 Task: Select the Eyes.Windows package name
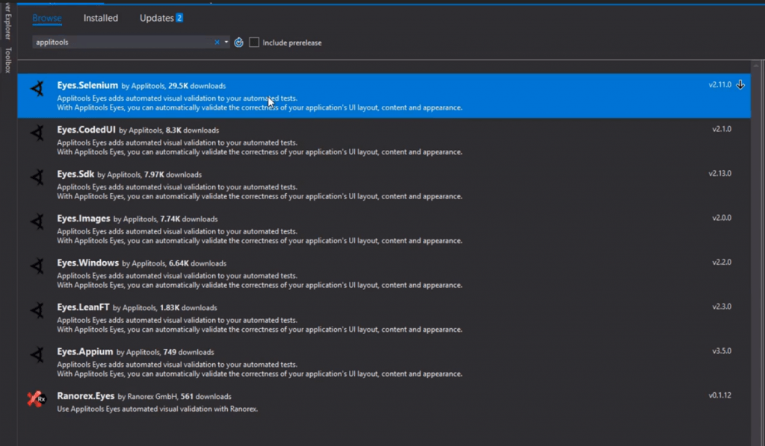(x=88, y=263)
